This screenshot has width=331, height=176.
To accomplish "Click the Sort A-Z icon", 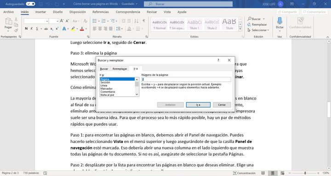I will 137,21.
